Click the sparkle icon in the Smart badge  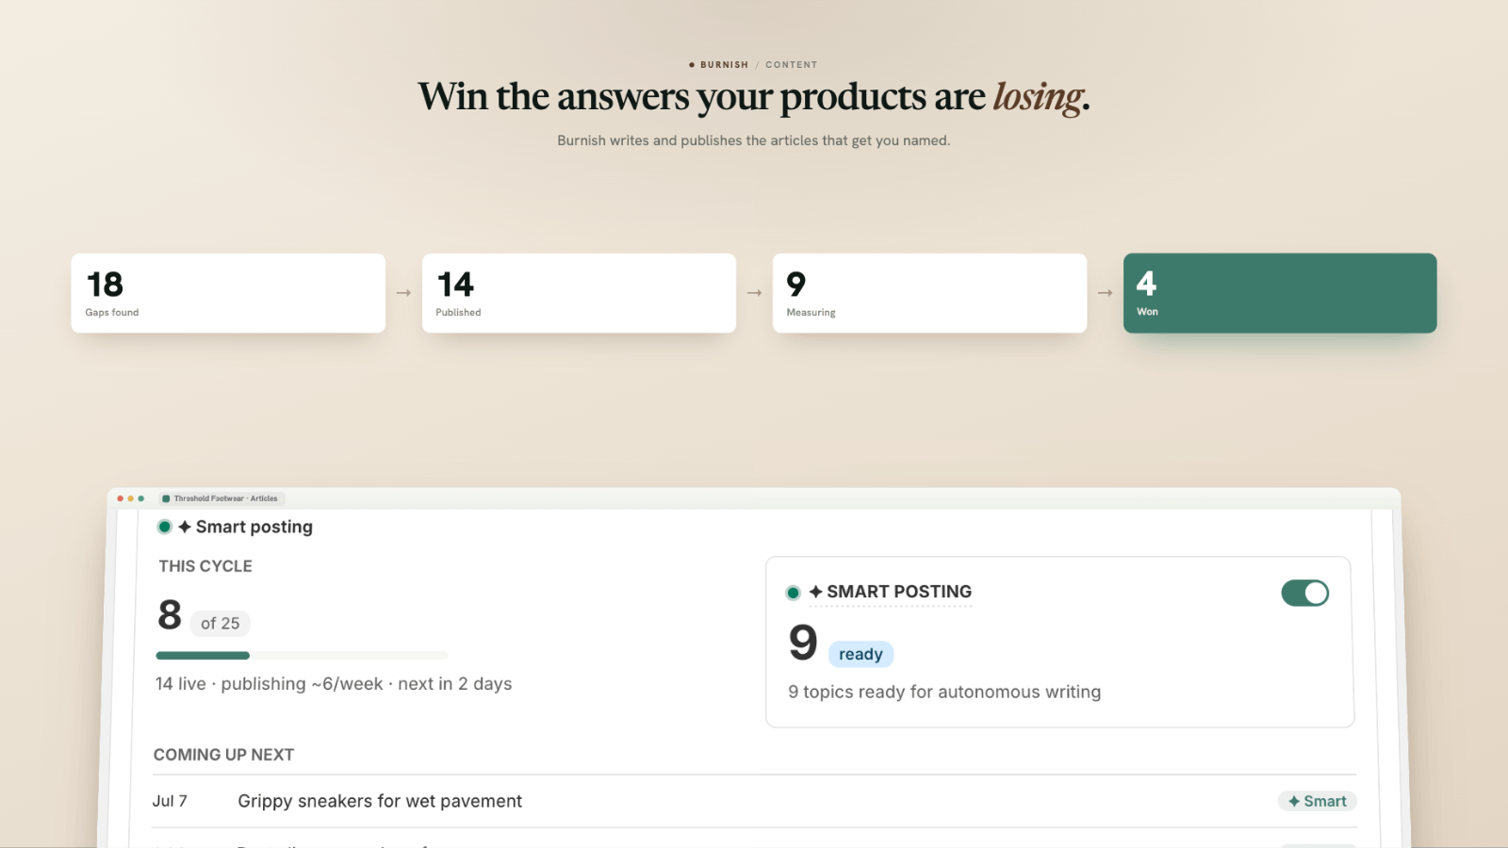coord(1294,801)
